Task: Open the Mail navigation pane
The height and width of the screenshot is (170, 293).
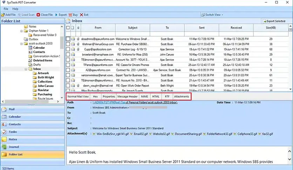Action: click(x=33, y=109)
